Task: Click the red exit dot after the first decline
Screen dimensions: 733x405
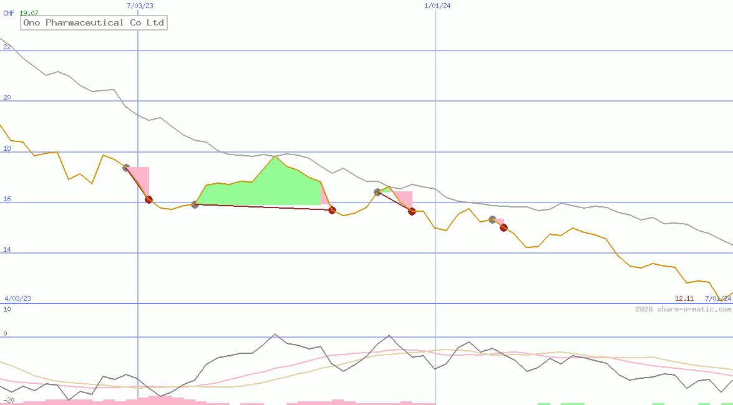Action: pos(148,200)
